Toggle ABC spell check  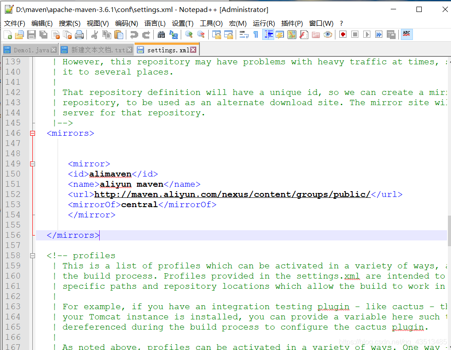[x=407, y=35]
